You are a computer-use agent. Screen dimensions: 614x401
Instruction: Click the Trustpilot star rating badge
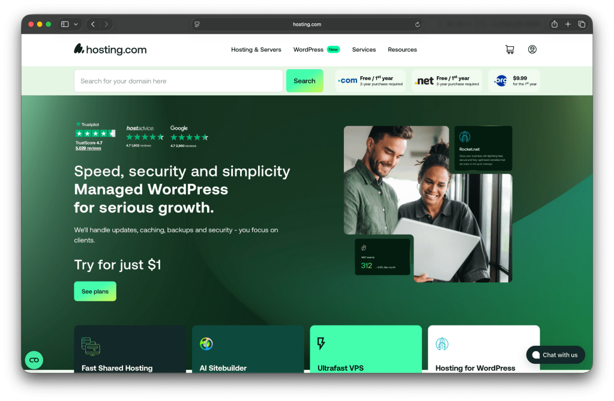[95, 133]
